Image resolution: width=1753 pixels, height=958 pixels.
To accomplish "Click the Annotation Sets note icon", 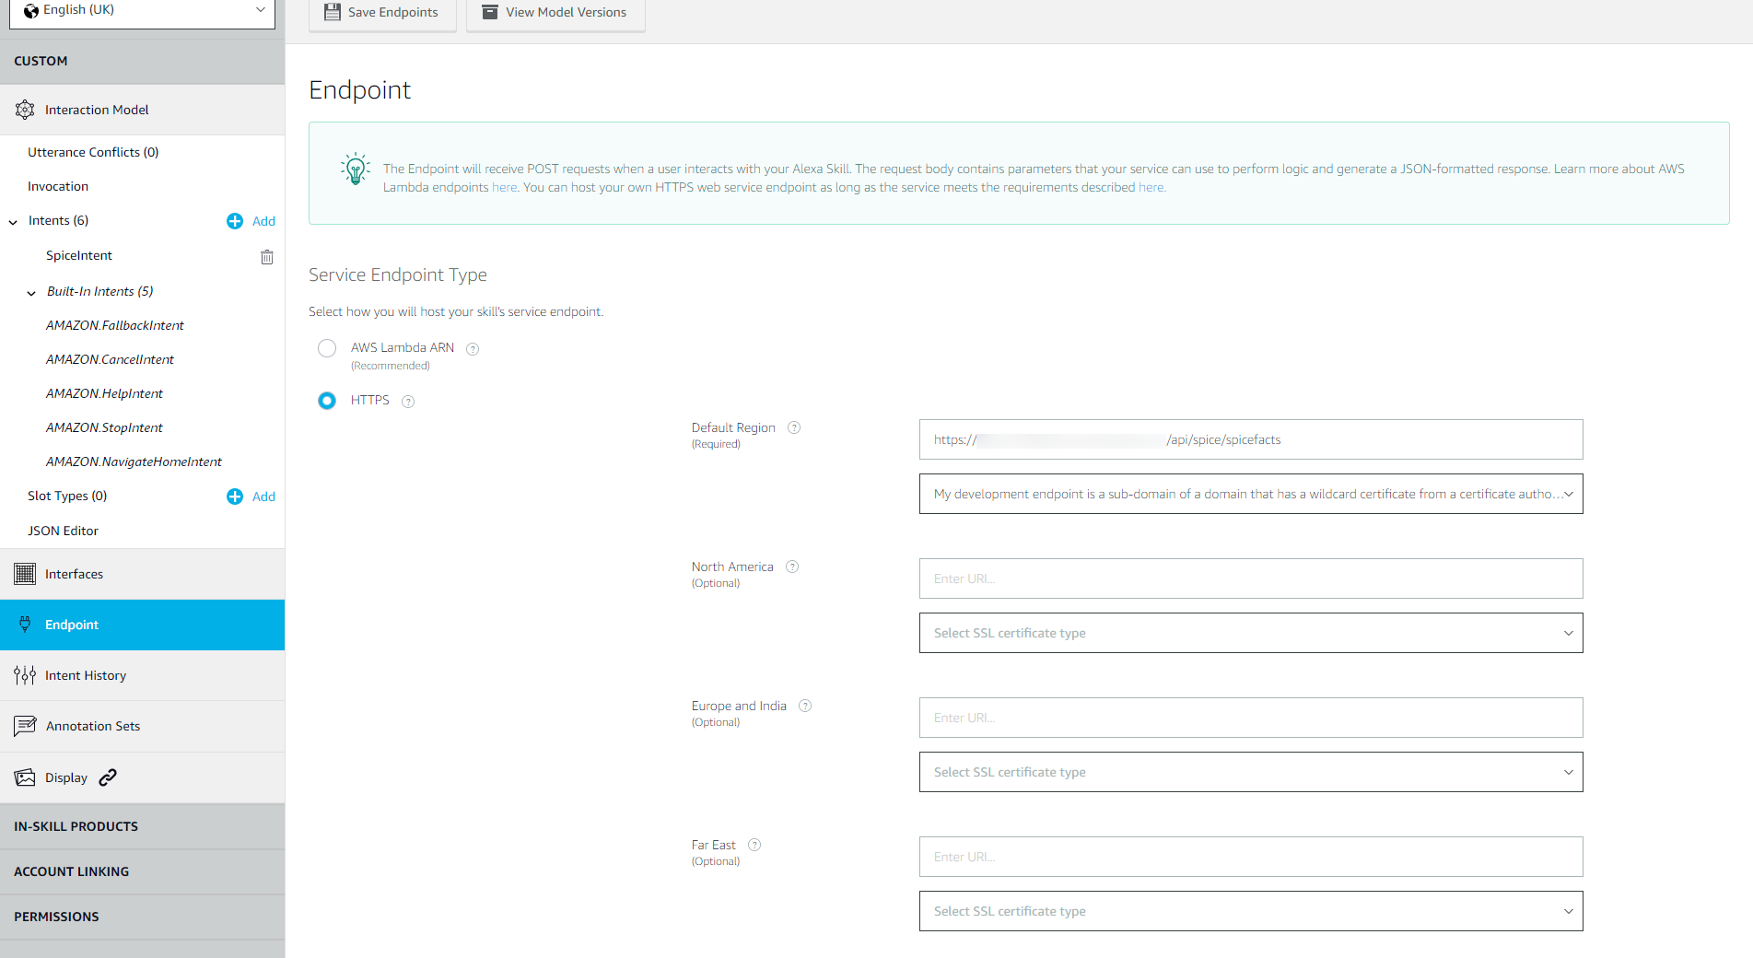I will [x=25, y=726].
